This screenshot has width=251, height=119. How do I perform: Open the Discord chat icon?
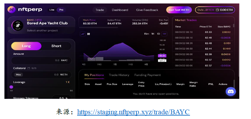pyautogui.click(x=231, y=92)
